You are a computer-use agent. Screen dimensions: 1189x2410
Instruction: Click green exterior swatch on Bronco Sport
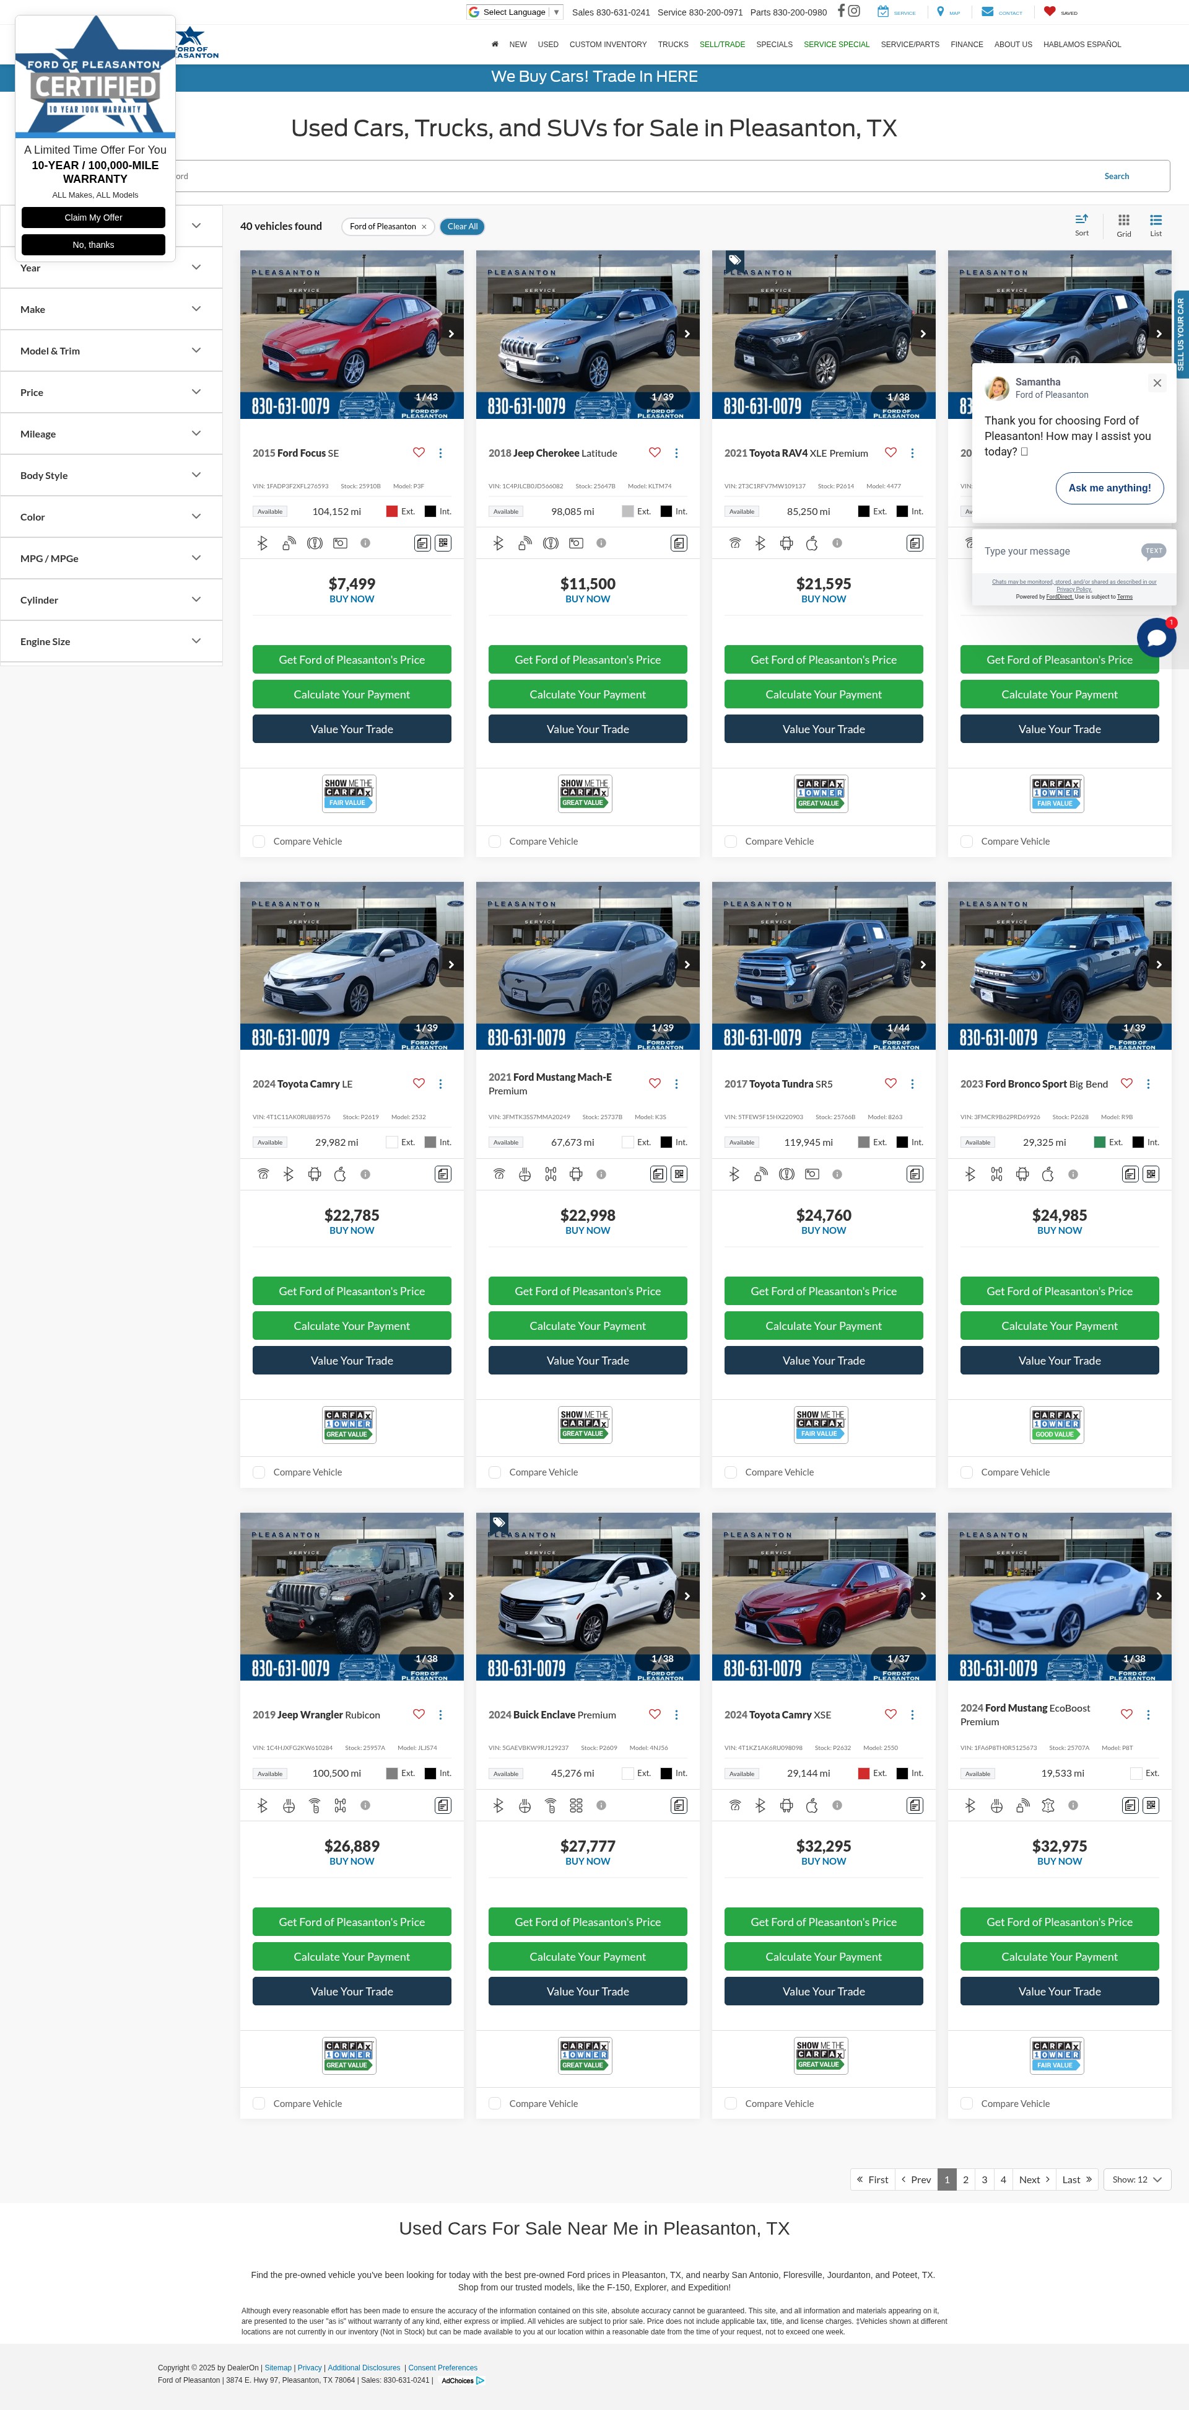click(x=1100, y=1141)
